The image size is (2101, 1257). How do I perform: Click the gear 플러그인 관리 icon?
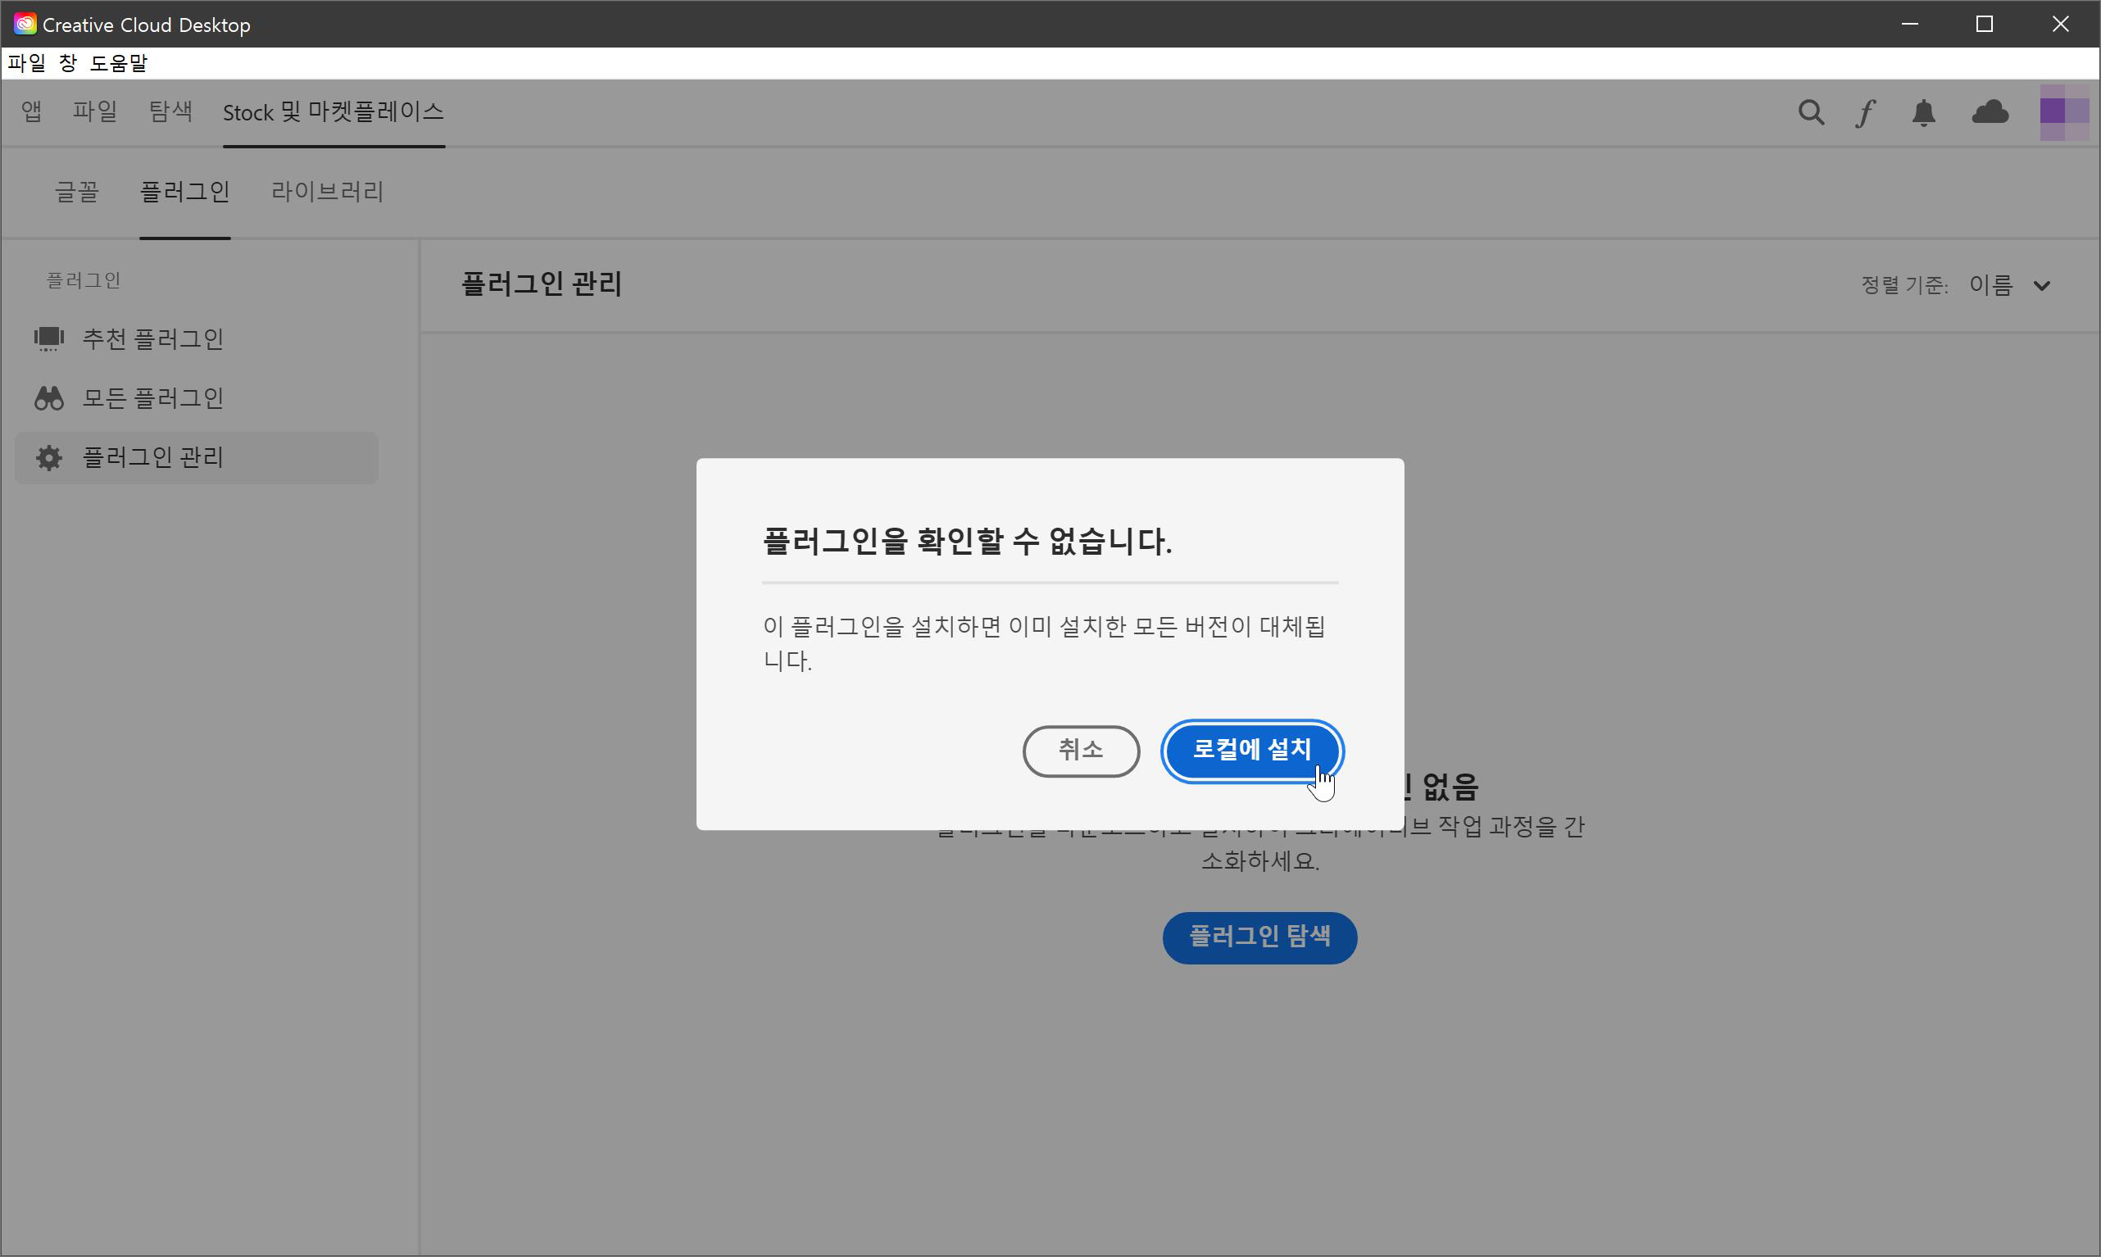coord(49,457)
